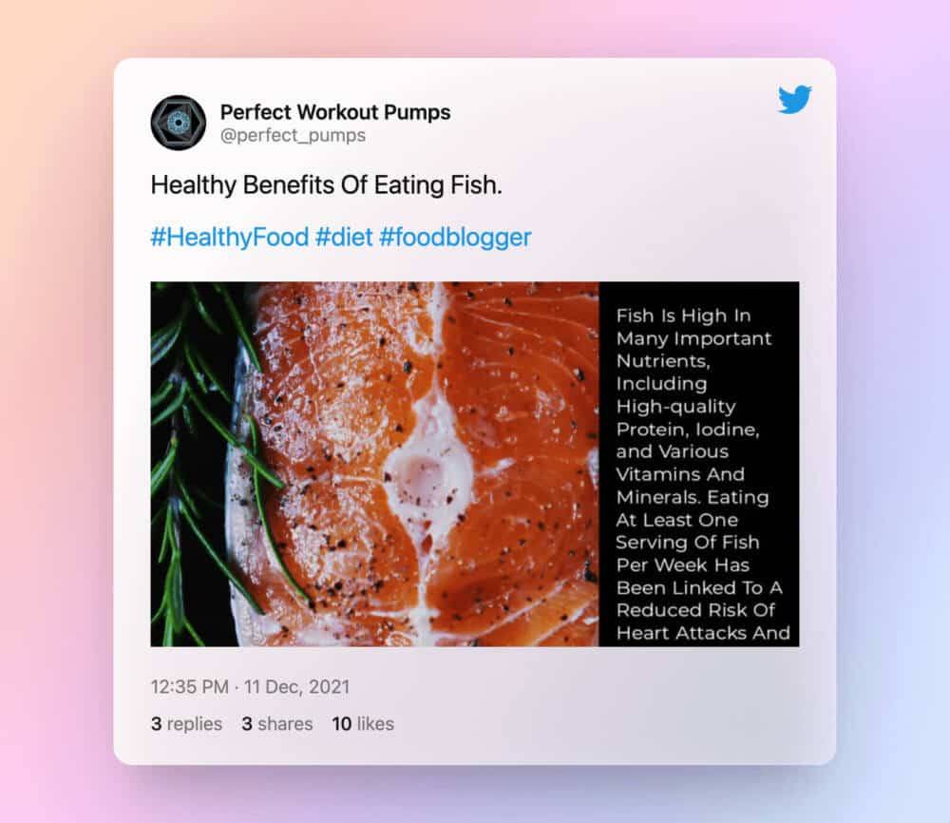Open the Perfect Workout Pumps profile avatar
The height and width of the screenshot is (823, 950).
(x=179, y=123)
